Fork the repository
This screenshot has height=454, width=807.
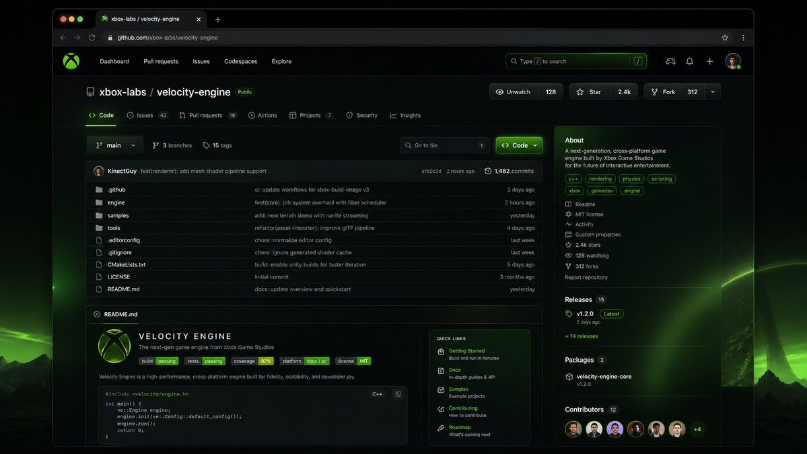663,92
